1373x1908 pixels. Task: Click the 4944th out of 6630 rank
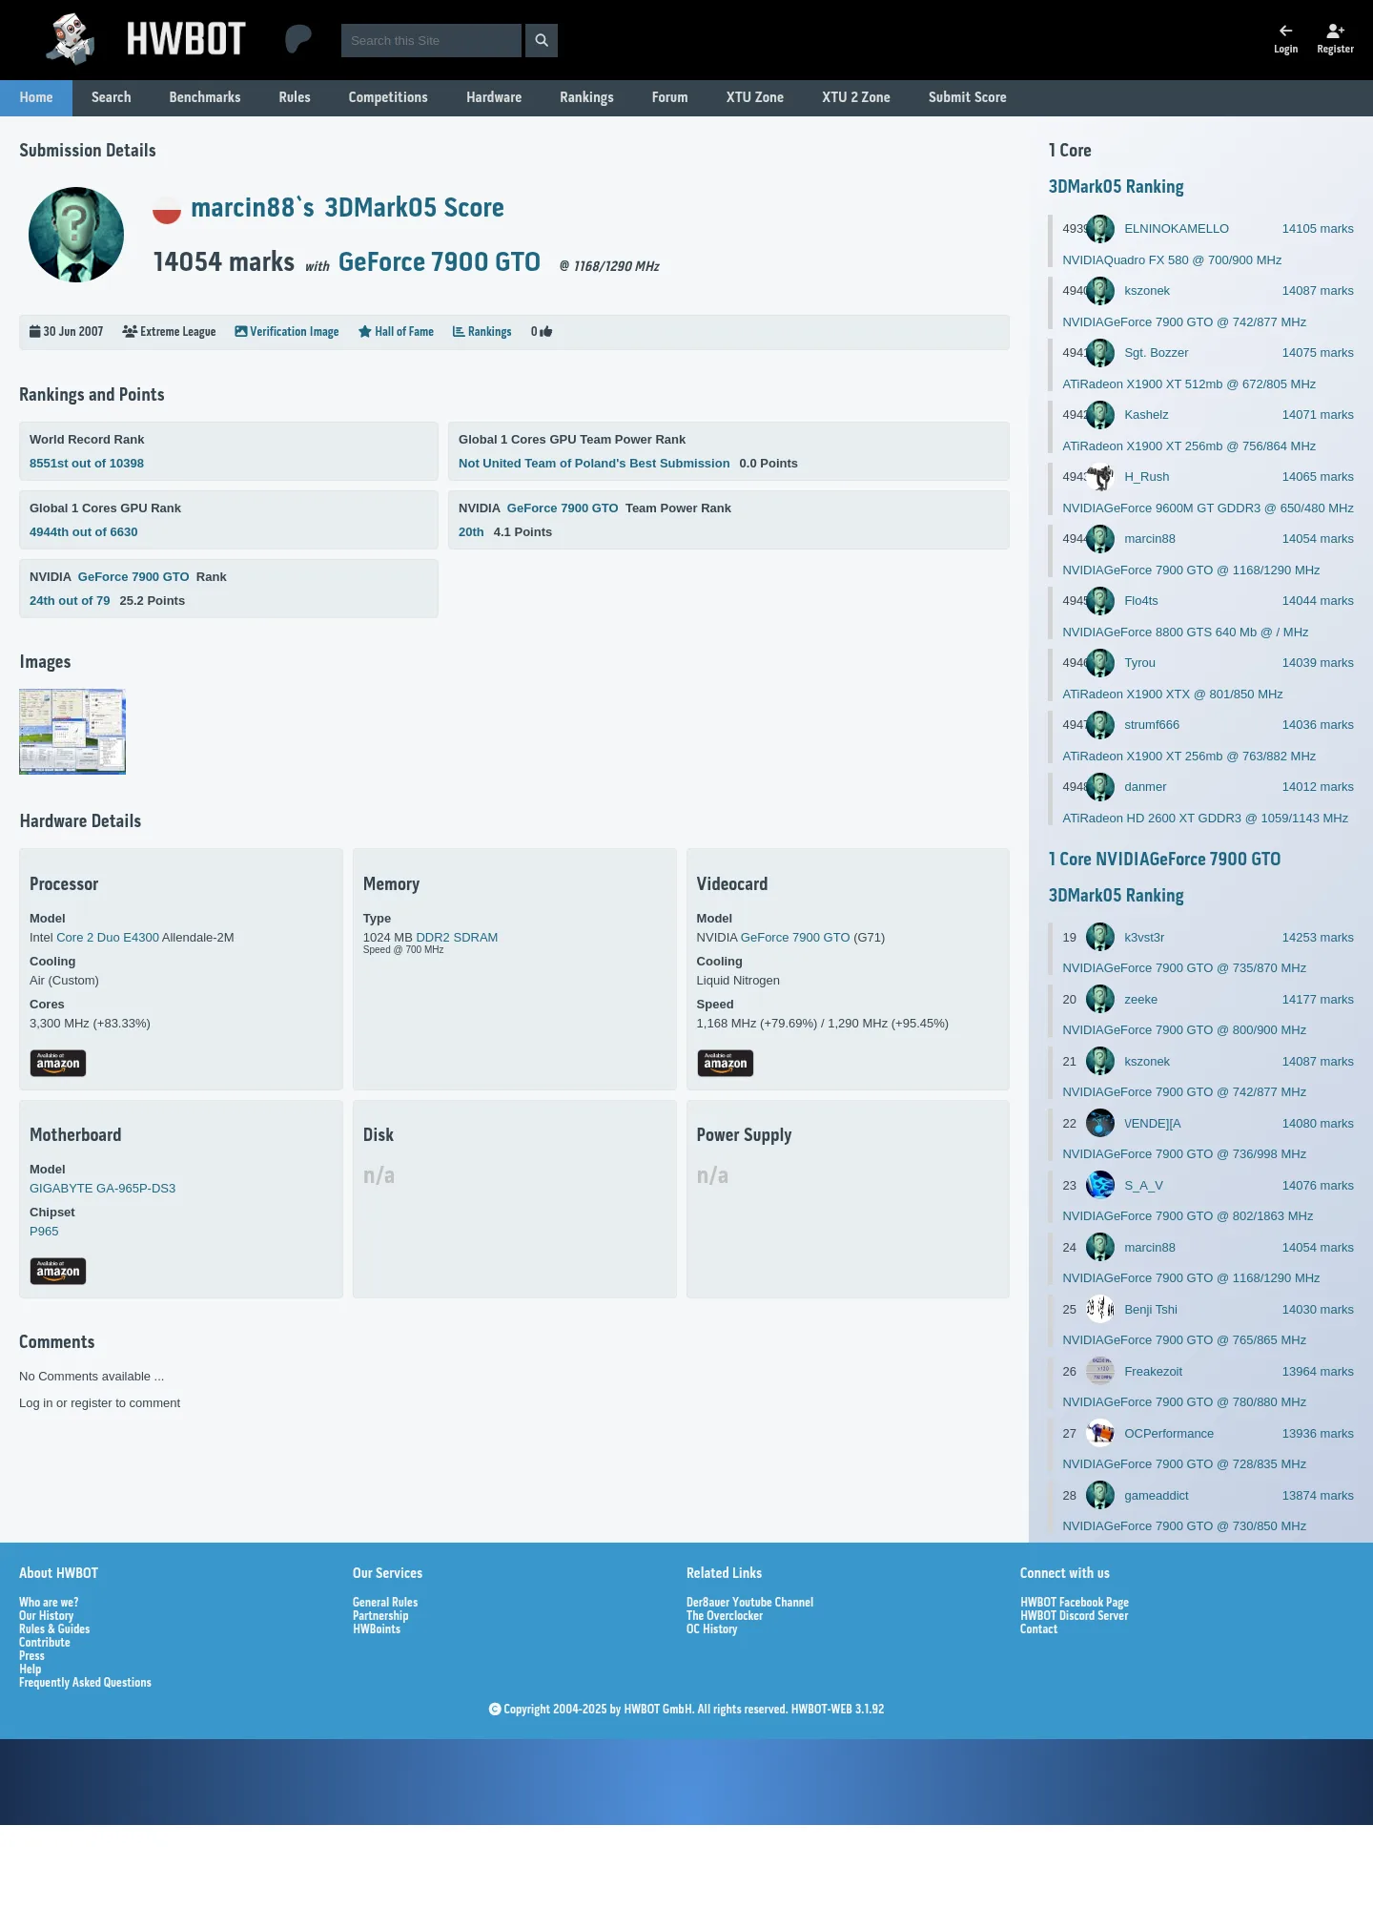click(x=84, y=532)
